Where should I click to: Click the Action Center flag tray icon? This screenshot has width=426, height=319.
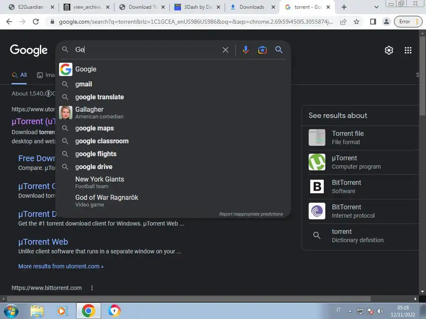pos(370,311)
